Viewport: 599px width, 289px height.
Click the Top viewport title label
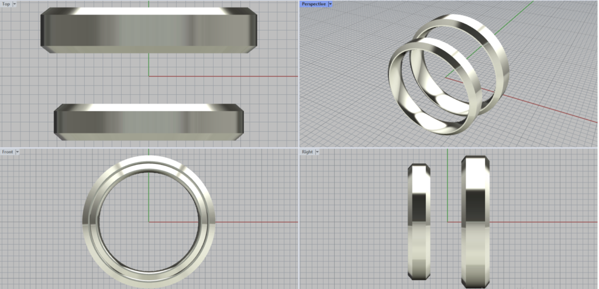6,4
